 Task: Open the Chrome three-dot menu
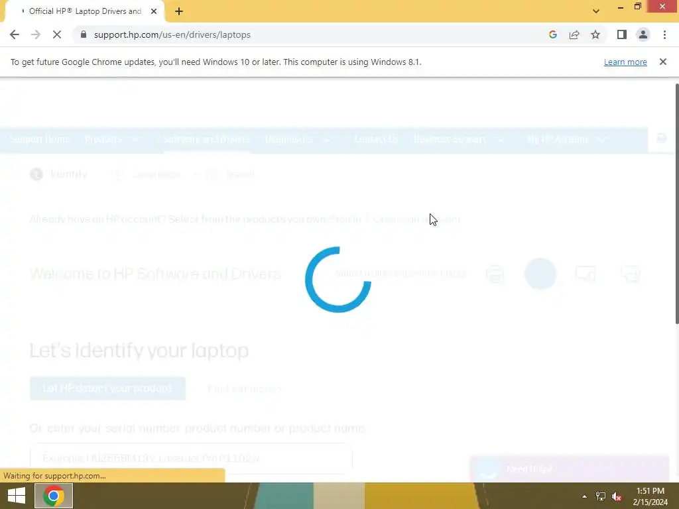coord(664,34)
